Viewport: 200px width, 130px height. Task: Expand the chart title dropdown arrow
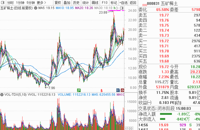click(36, 8)
